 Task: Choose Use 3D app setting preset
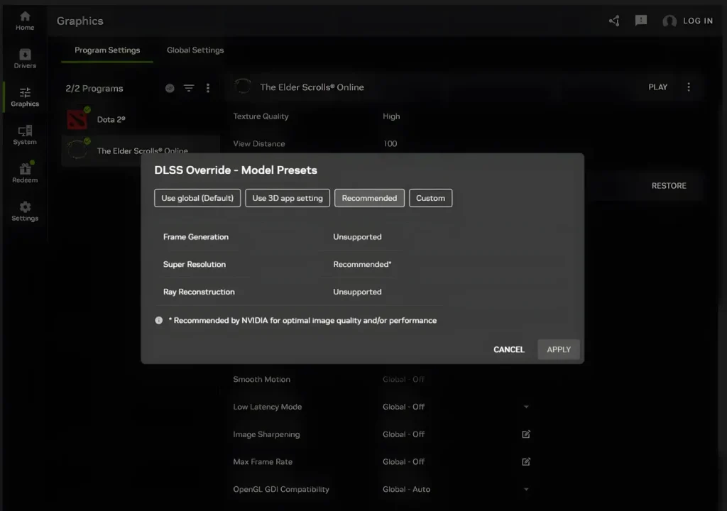(287, 198)
